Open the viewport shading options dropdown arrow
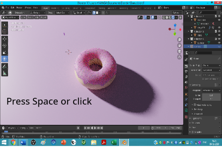This screenshot has height=167, width=222. click(x=176, y=18)
